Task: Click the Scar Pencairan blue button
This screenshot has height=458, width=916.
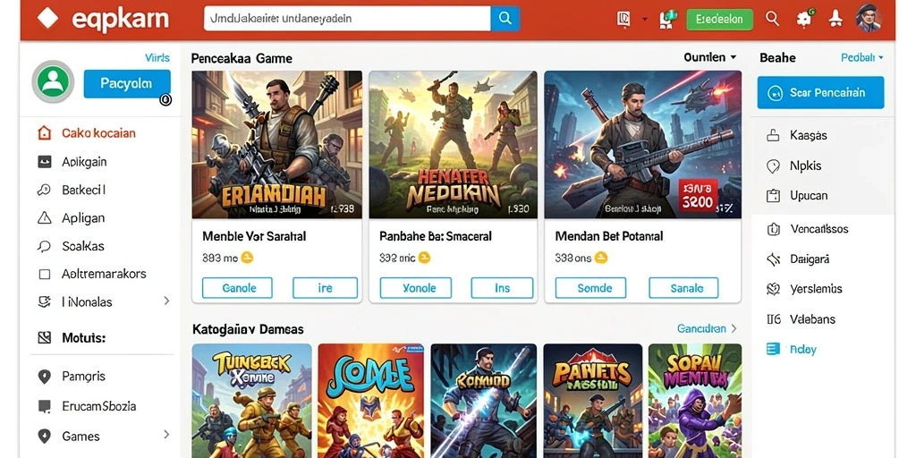Action: [820, 92]
